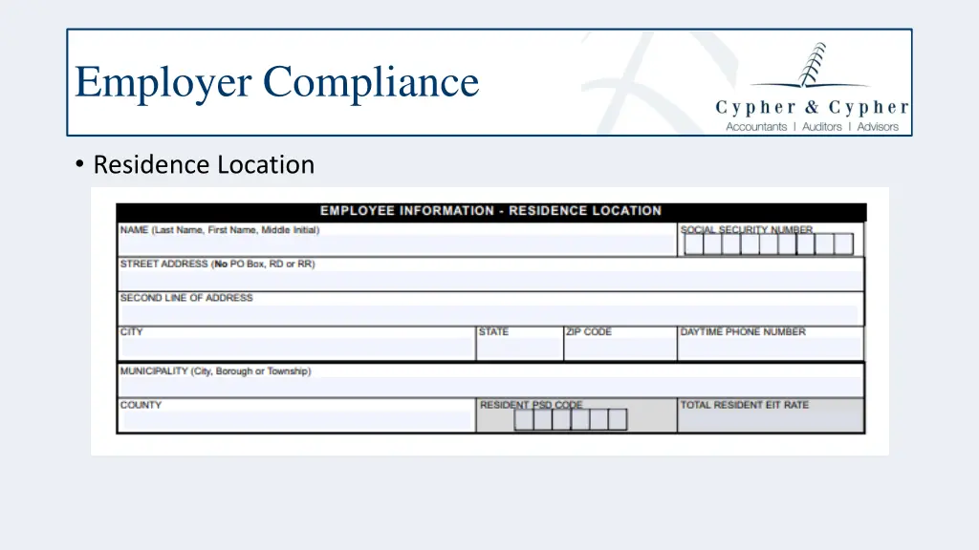Click the Total Resident EIT Rate field
Screen dimensions: 979x550
point(772,415)
